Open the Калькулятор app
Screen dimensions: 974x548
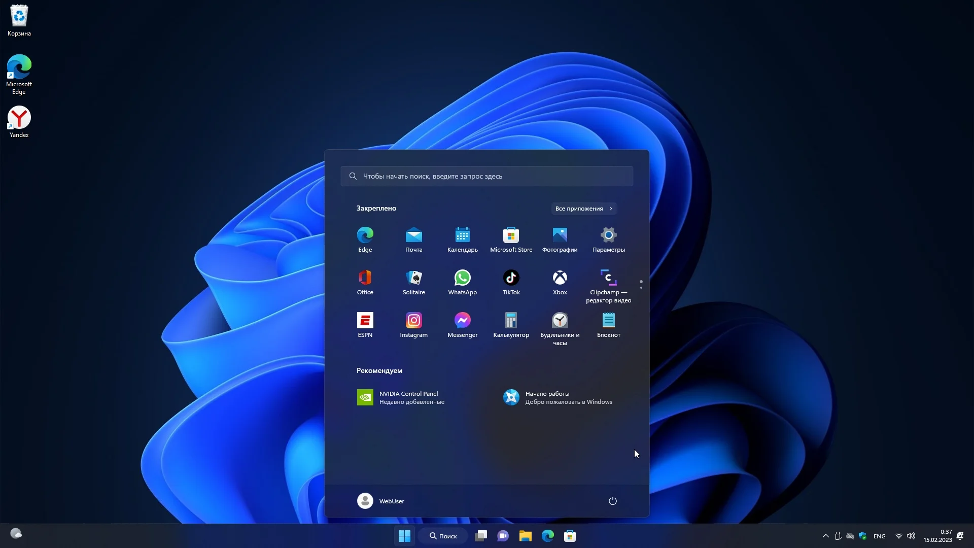[511, 325]
